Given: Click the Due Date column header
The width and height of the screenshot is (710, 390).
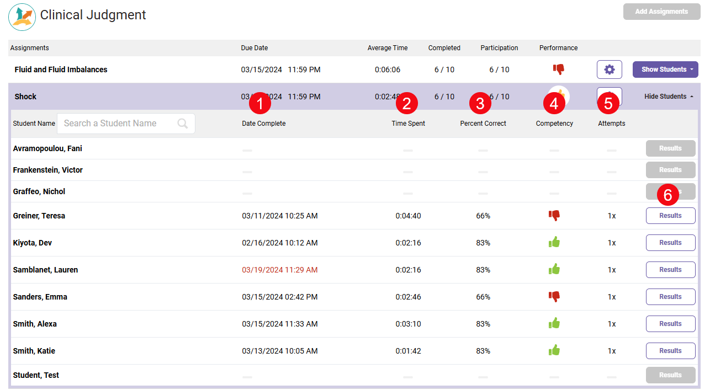Looking at the screenshot, I should (x=254, y=48).
